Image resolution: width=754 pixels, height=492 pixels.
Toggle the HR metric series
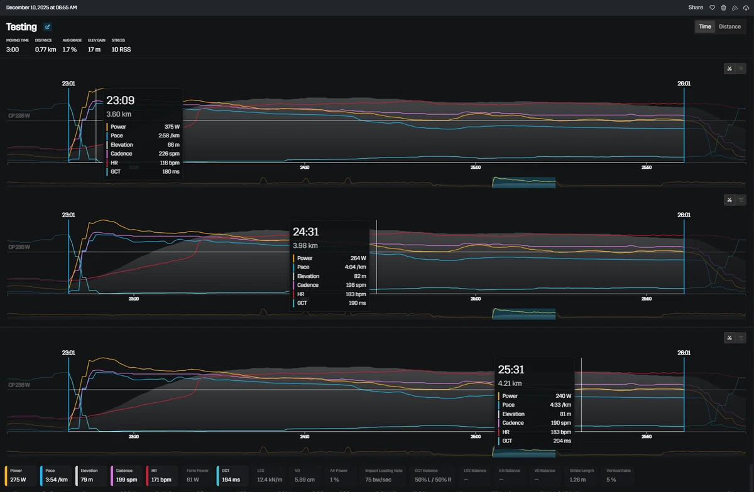pyautogui.click(x=162, y=475)
